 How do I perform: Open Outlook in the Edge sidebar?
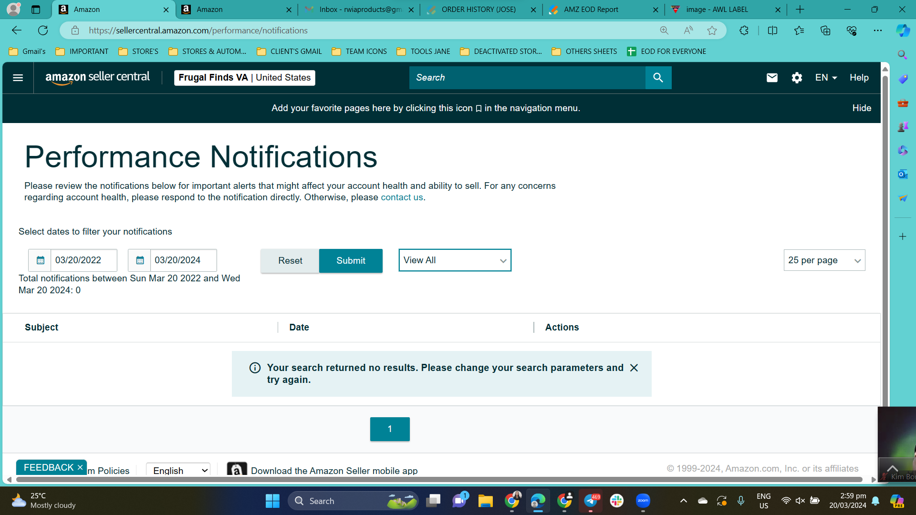tap(902, 174)
